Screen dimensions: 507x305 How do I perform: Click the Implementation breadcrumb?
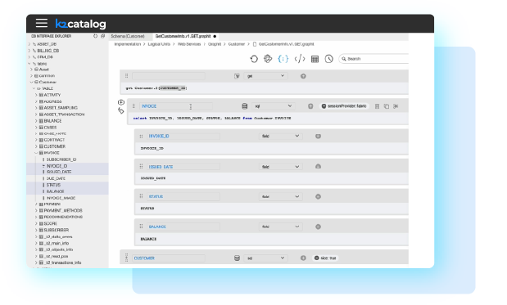[128, 44]
